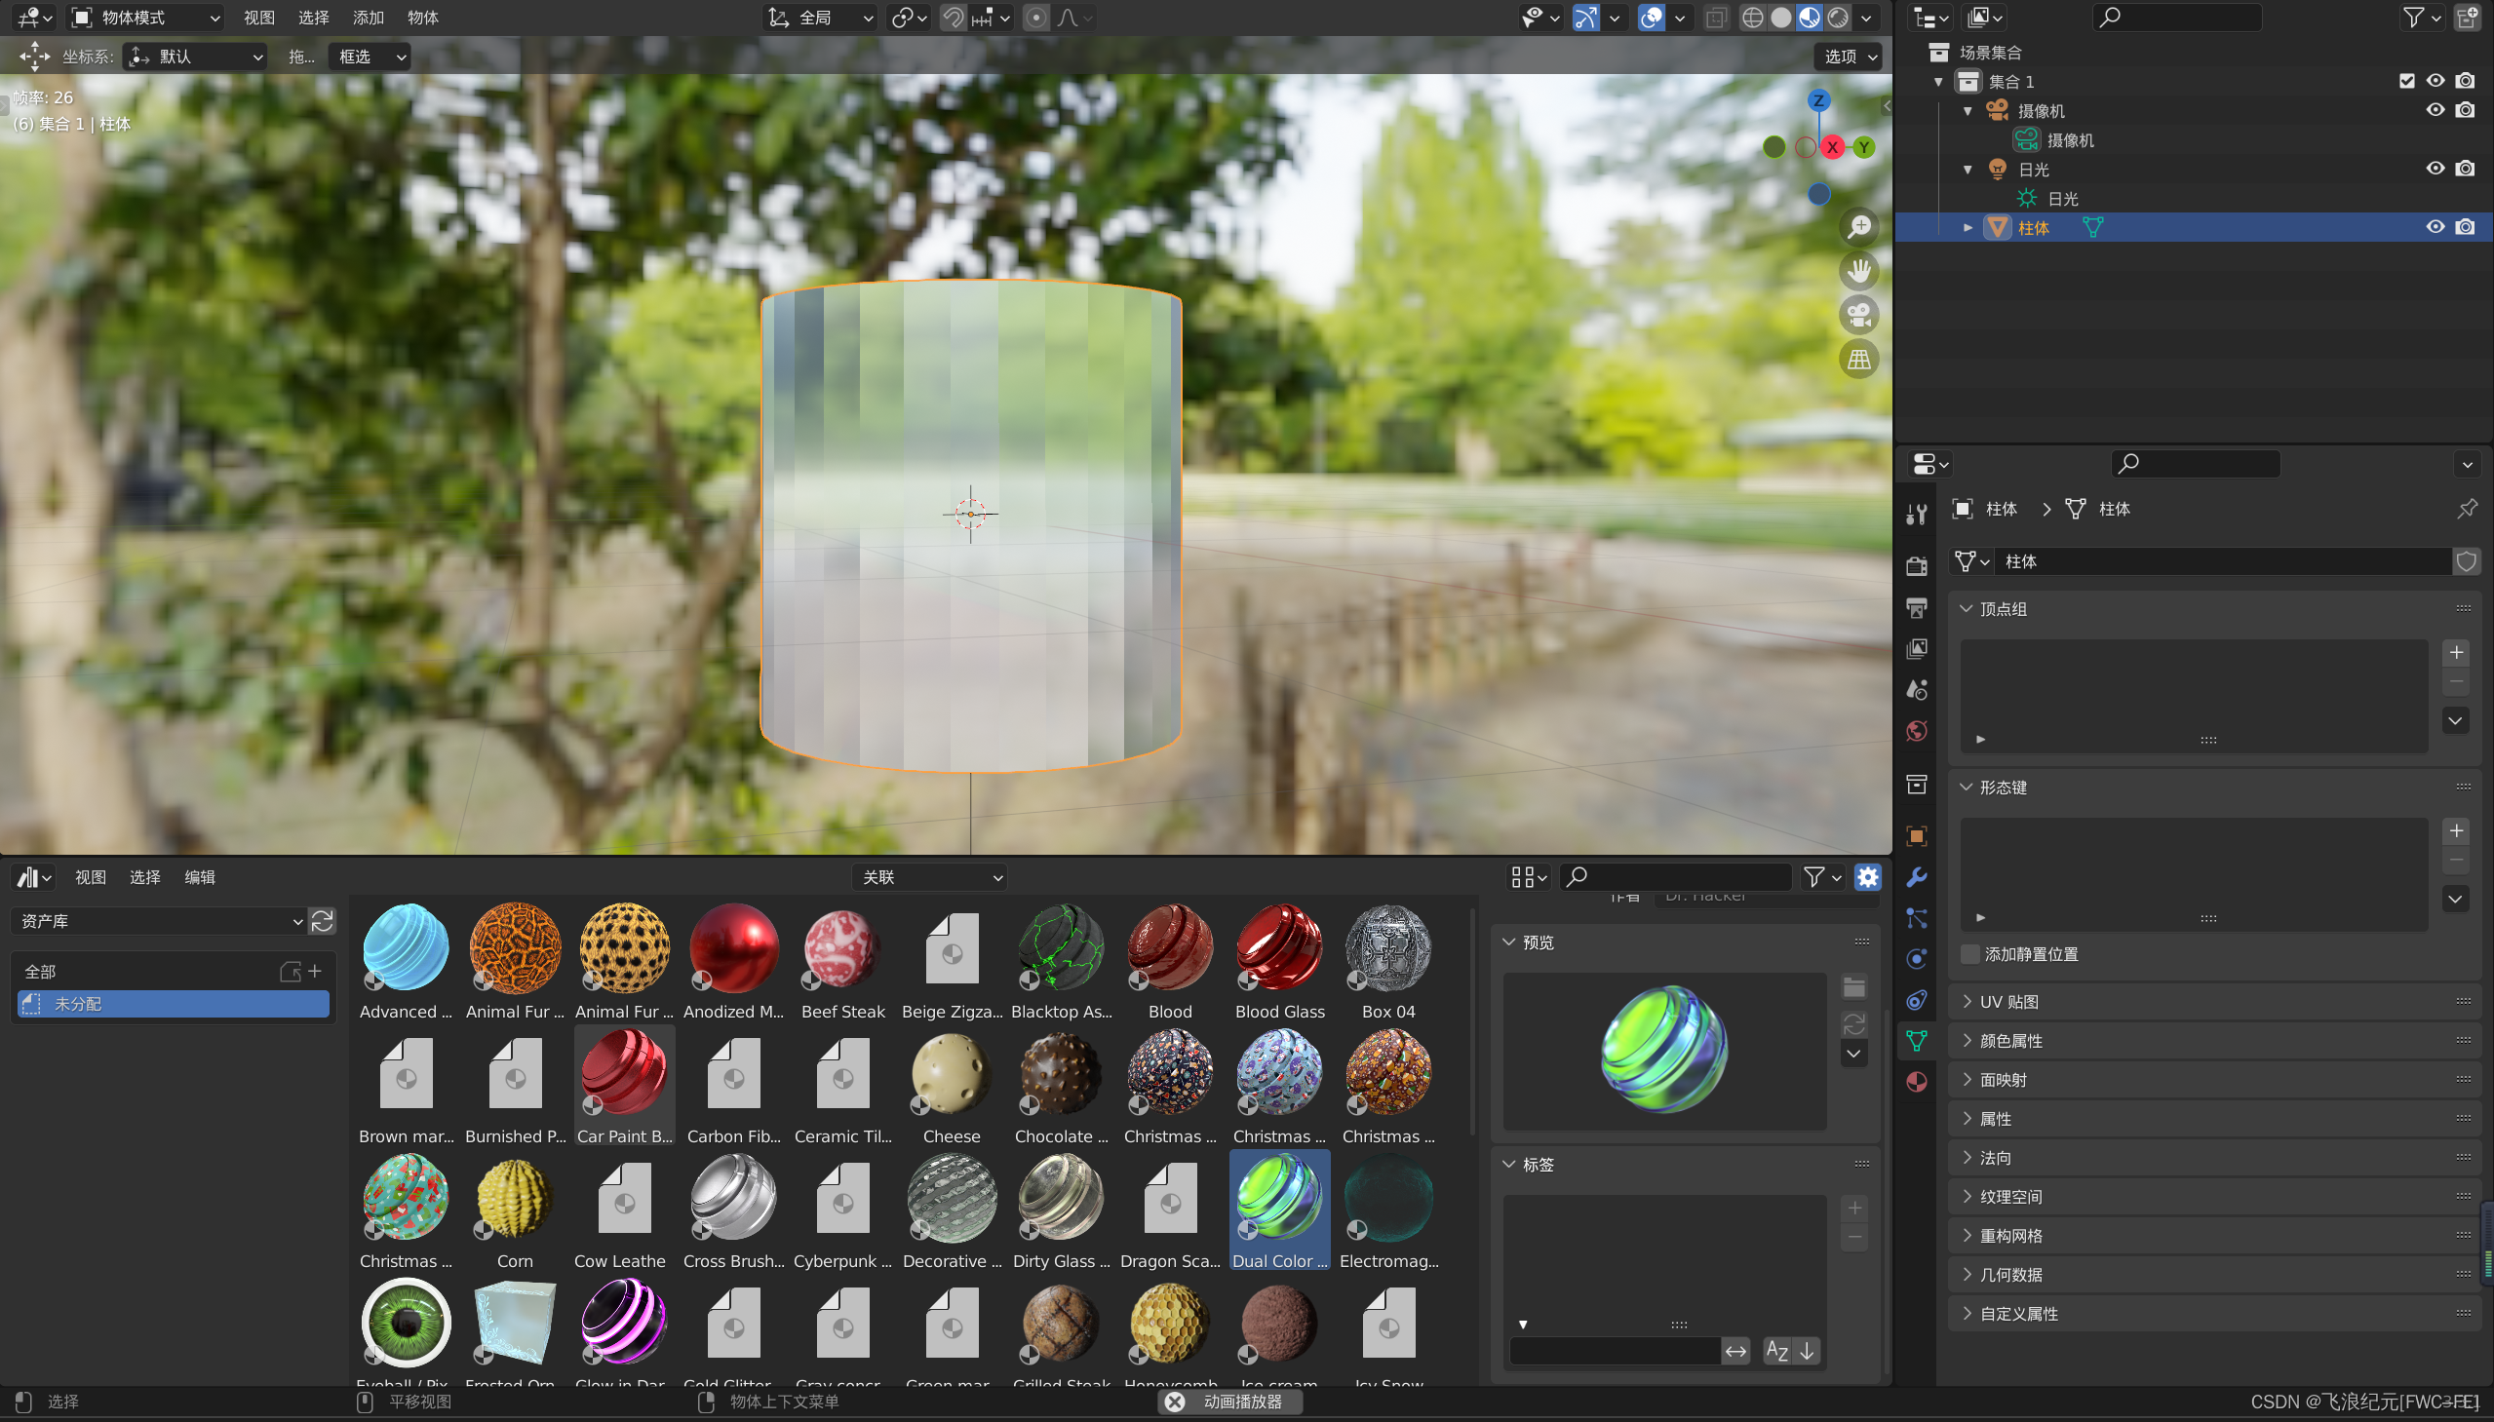
Task: Open the World properties tab icon
Action: pos(1917,732)
